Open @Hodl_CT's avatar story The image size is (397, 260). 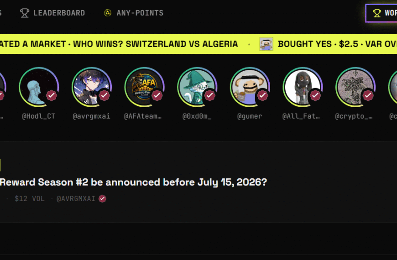tap(39, 87)
